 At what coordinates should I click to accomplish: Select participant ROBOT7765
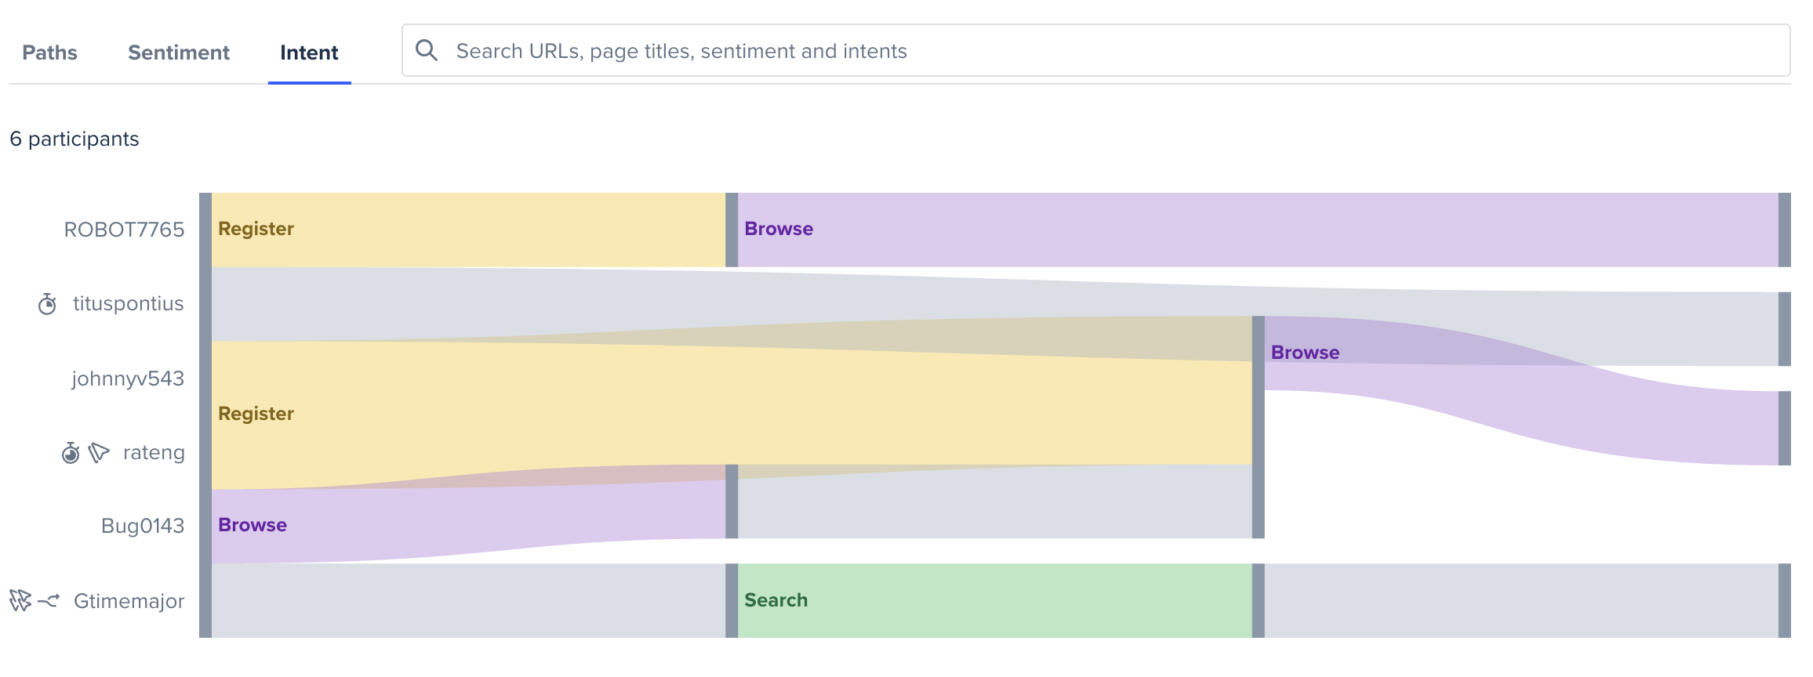[x=124, y=230]
